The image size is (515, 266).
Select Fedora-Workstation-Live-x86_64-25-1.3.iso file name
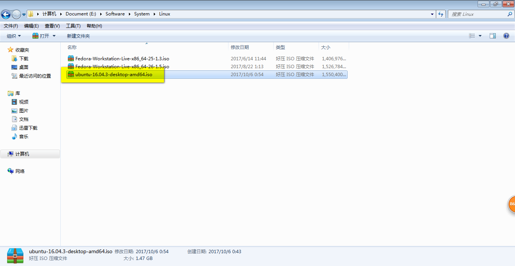tap(122, 58)
